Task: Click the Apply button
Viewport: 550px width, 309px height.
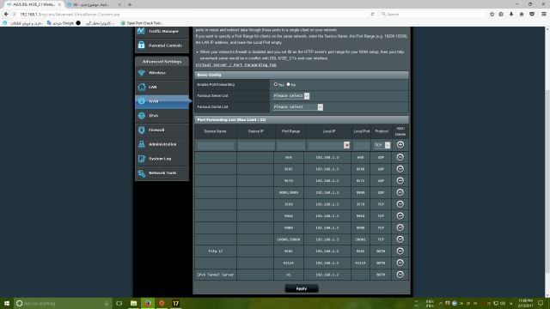Action: click(302, 288)
